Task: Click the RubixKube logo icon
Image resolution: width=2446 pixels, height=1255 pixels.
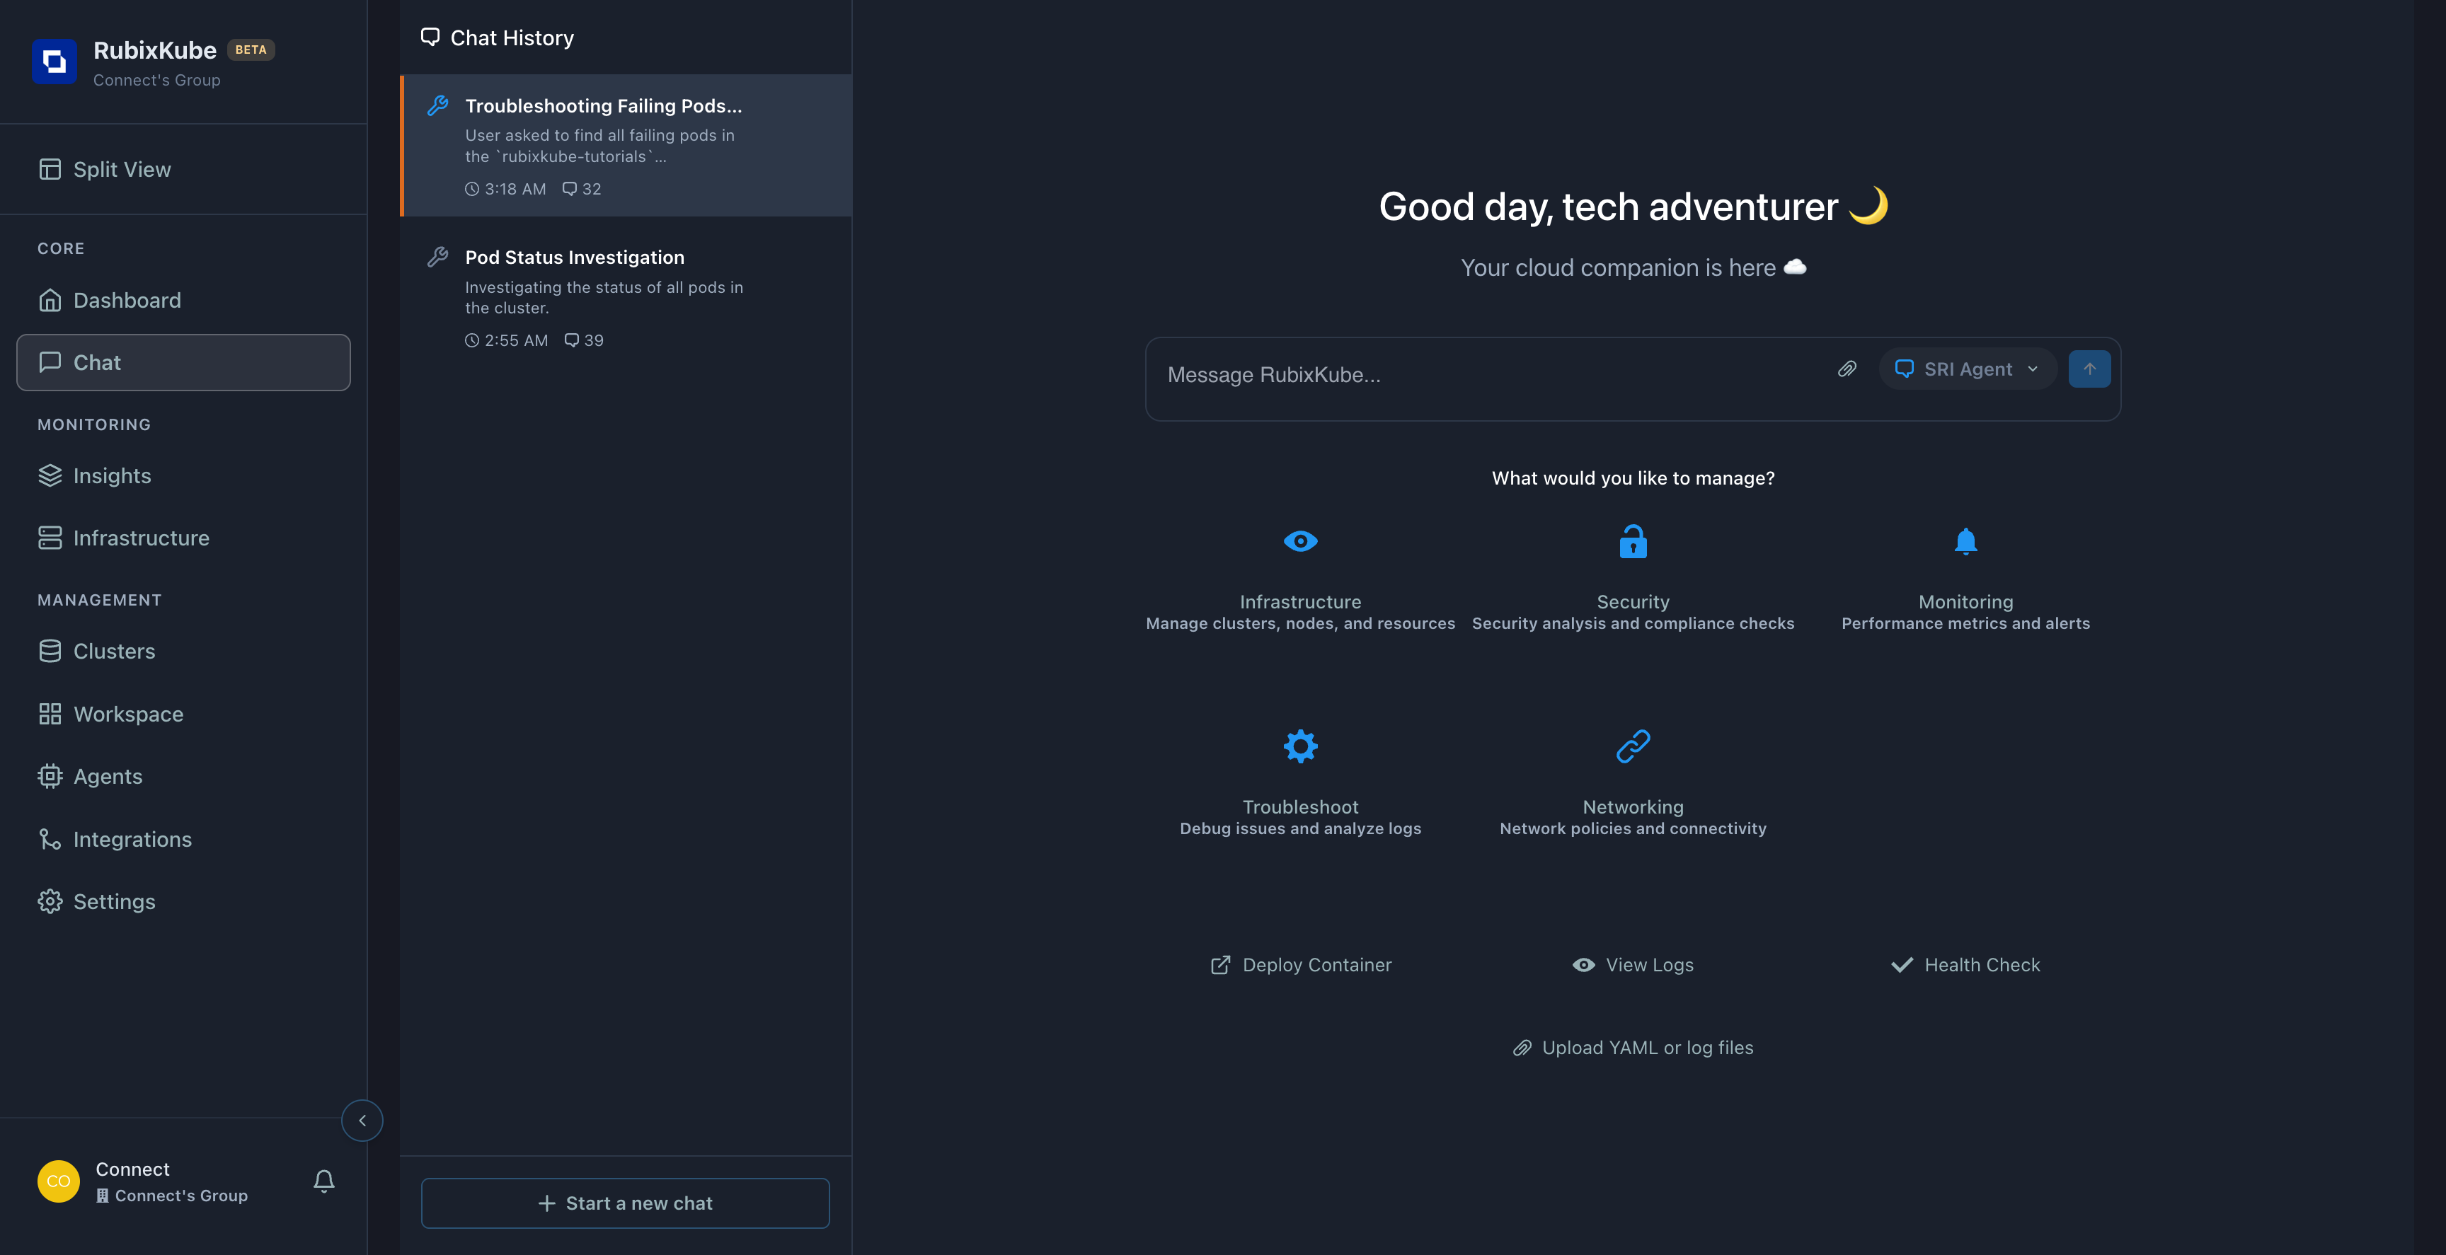Action: [x=54, y=63]
